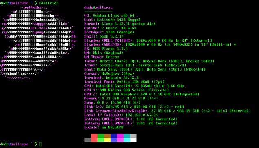259x148 pixels.
Task: Click the teal color block
Action: tap(127, 136)
